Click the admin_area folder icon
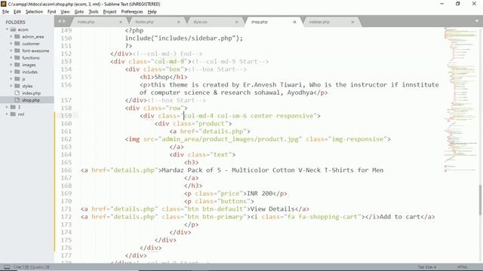483x271 pixels. [17, 37]
